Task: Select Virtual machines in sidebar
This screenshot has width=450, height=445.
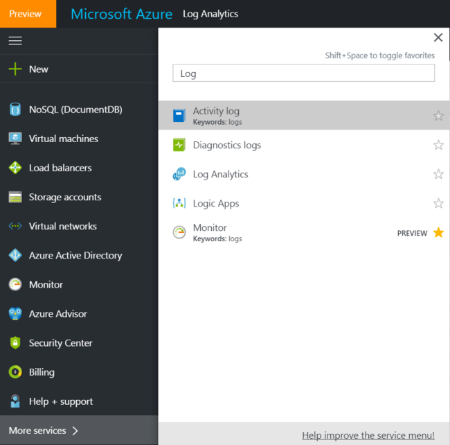Action: [x=64, y=139]
